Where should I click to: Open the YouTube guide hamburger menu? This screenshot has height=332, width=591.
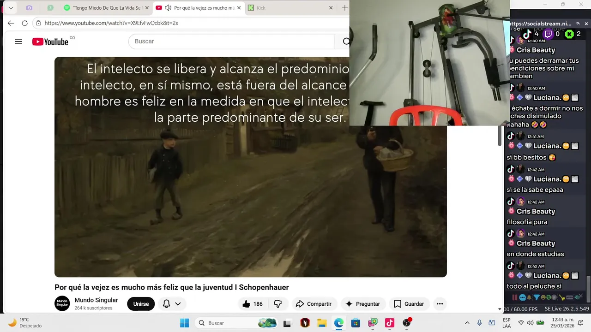pyautogui.click(x=18, y=41)
